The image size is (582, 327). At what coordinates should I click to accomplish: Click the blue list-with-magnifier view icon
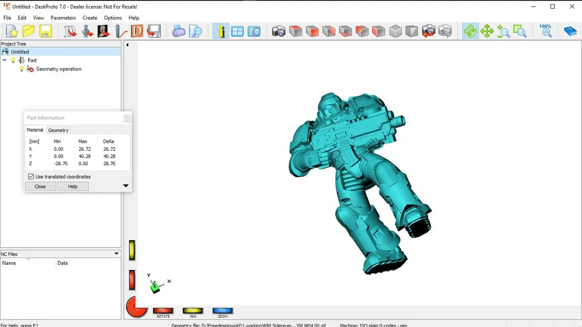click(254, 31)
